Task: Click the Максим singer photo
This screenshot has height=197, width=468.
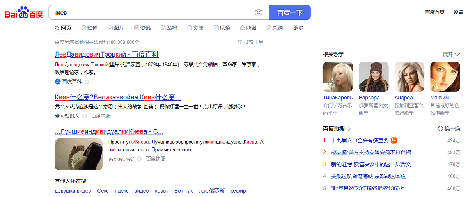Action: (x=445, y=77)
